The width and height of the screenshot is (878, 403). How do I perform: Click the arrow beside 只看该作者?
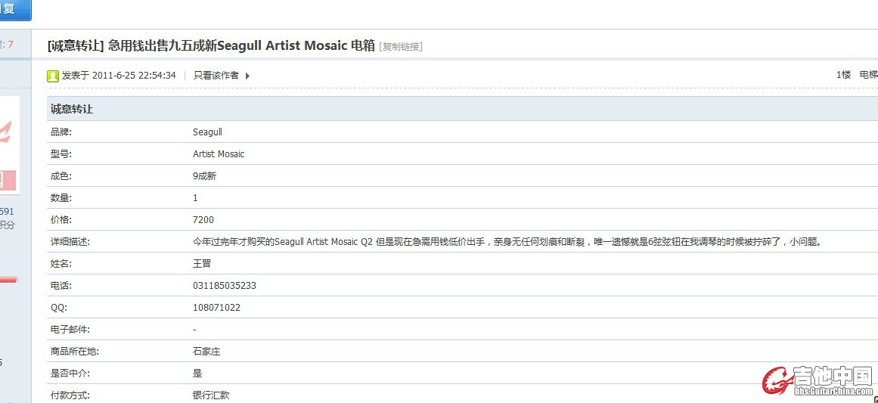point(247,76)
